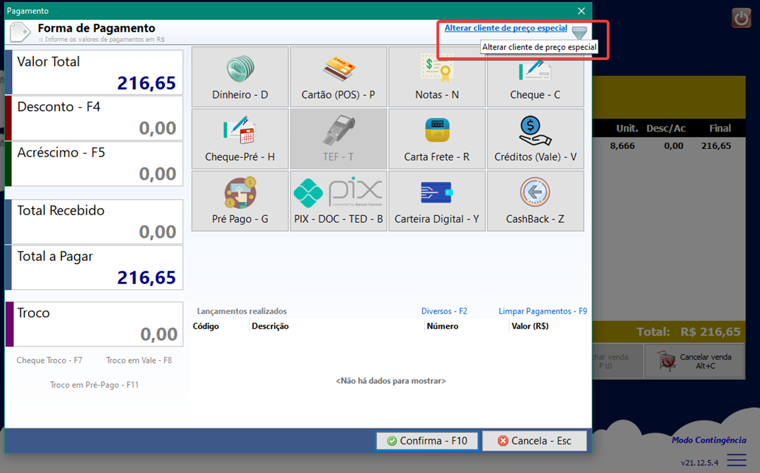Select Créditos (Vale) - V payment
Screen dimensions: 760x473
click(x=535, y=139)
